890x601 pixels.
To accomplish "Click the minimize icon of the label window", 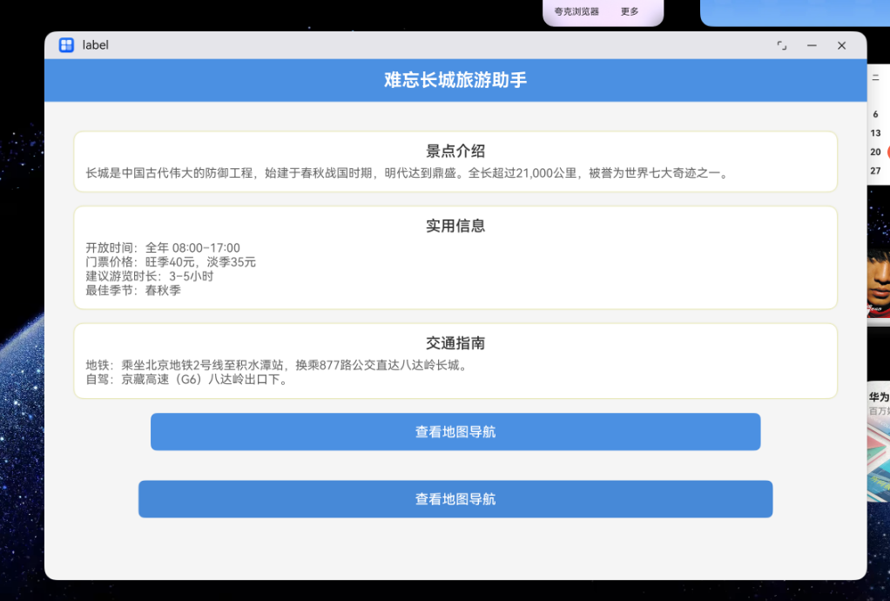I will tap(811, 44).
